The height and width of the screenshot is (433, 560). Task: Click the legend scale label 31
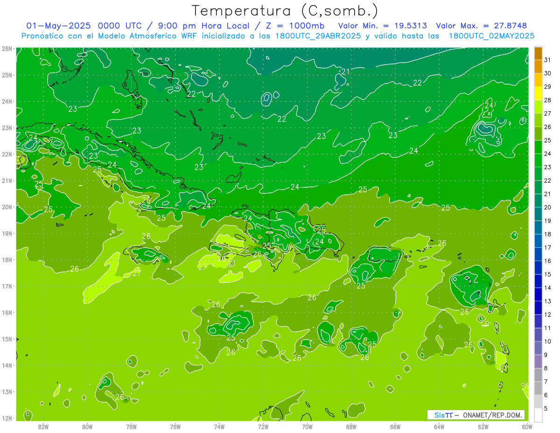pyautogui.click(x=548, y=60)
